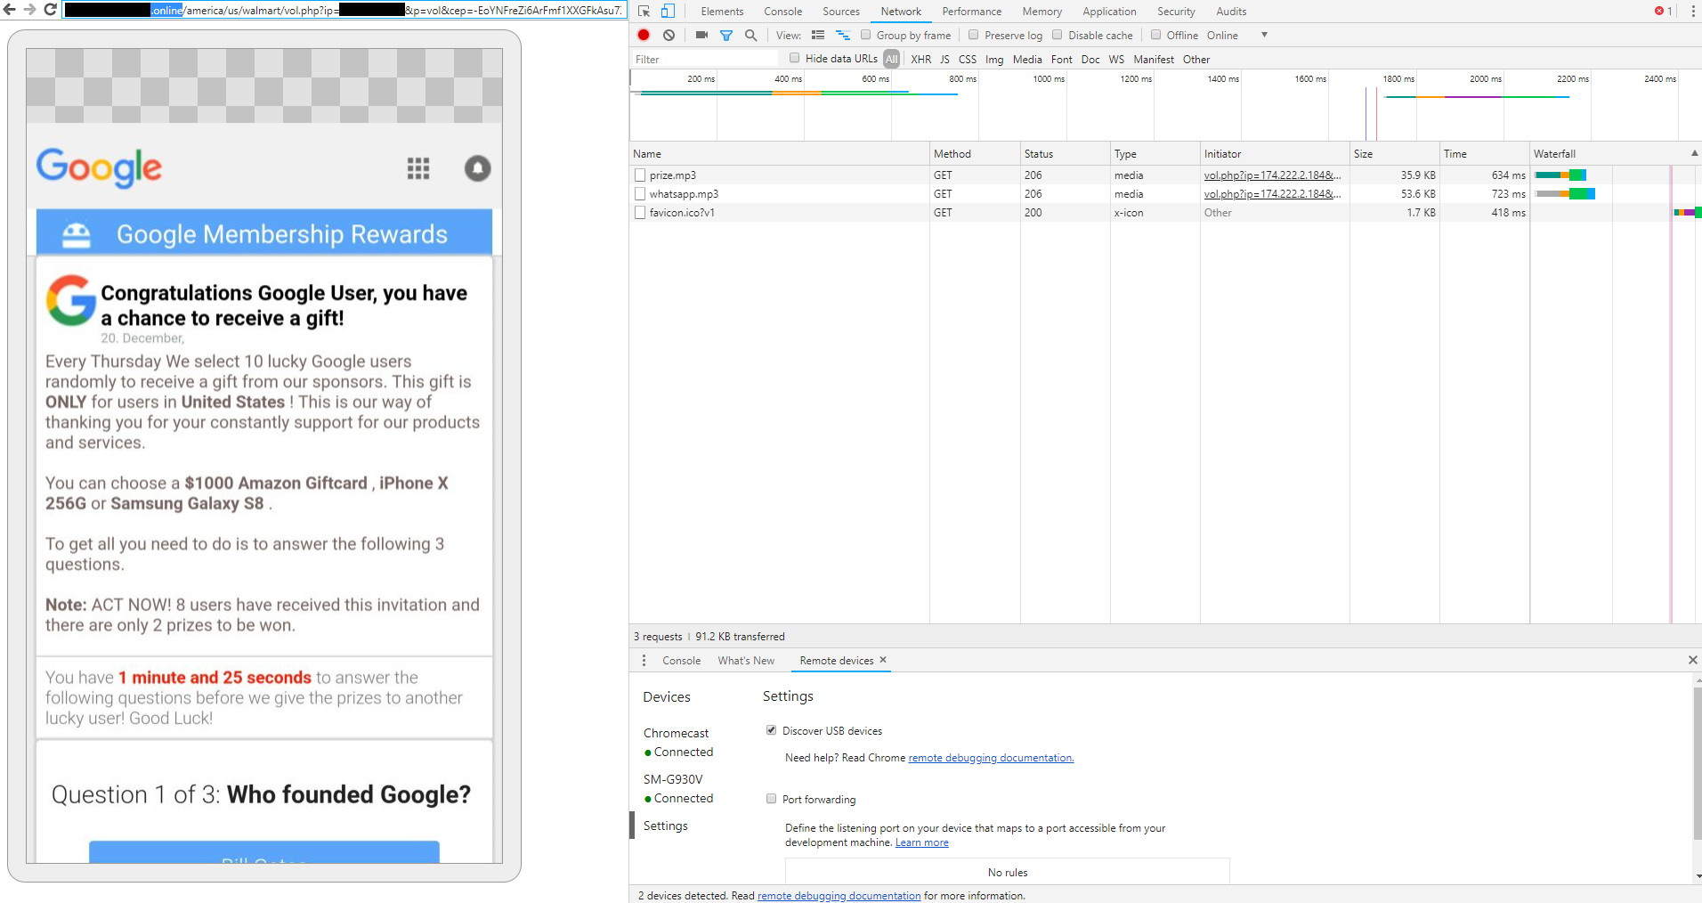
Task: Open prize.mp3 initiator vol.php link
Action: 1272,175
